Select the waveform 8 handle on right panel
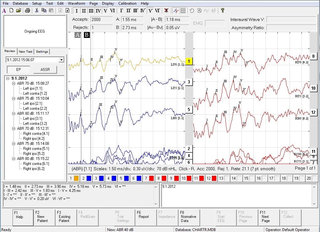Image resolution: width=320 pixels, height=232 pixels. 313,56
